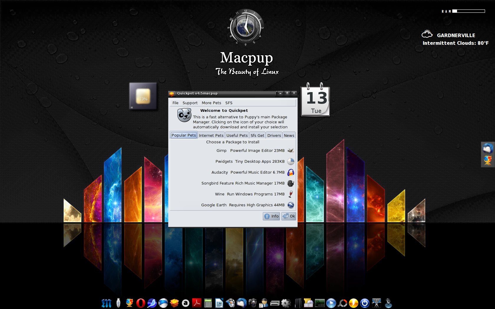The image size is (495, 309).
Task: Open the Adobe PDF reader dock icon
Action: 197,303
